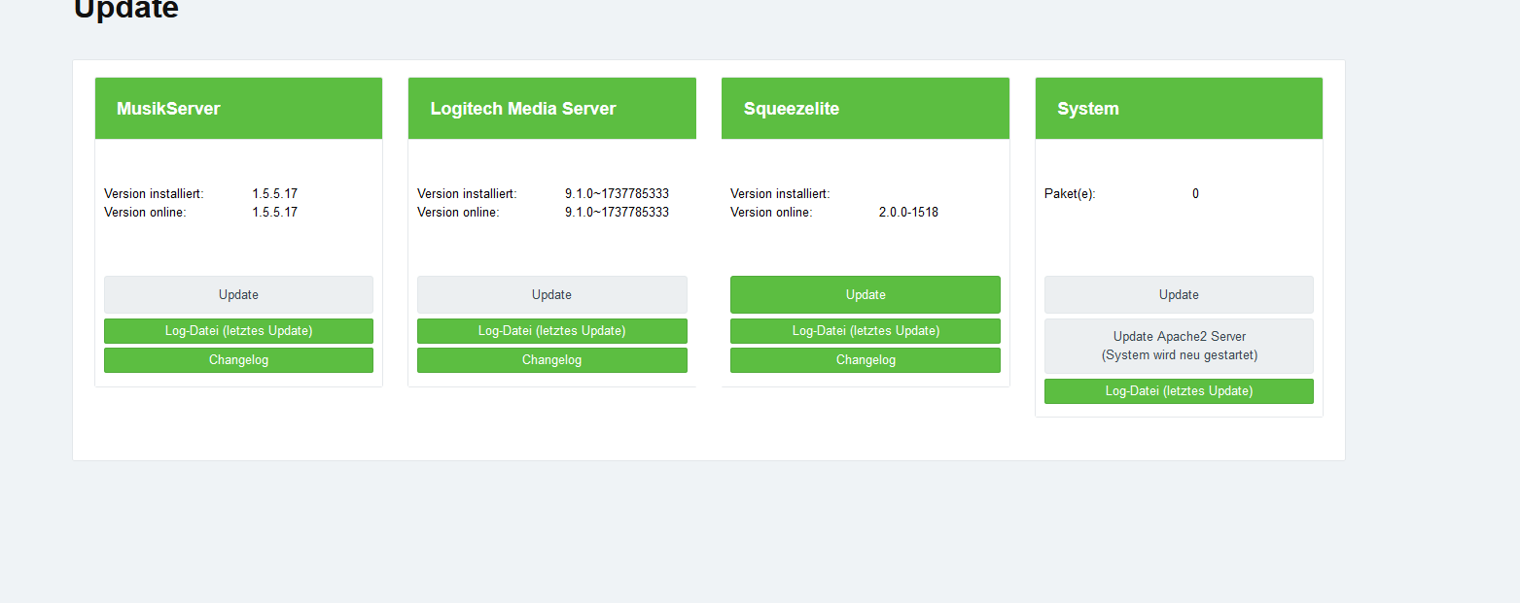
Task: Open Squeezelite's Log-Datei (letztes Update)
Action: click(x=865, y=331)
